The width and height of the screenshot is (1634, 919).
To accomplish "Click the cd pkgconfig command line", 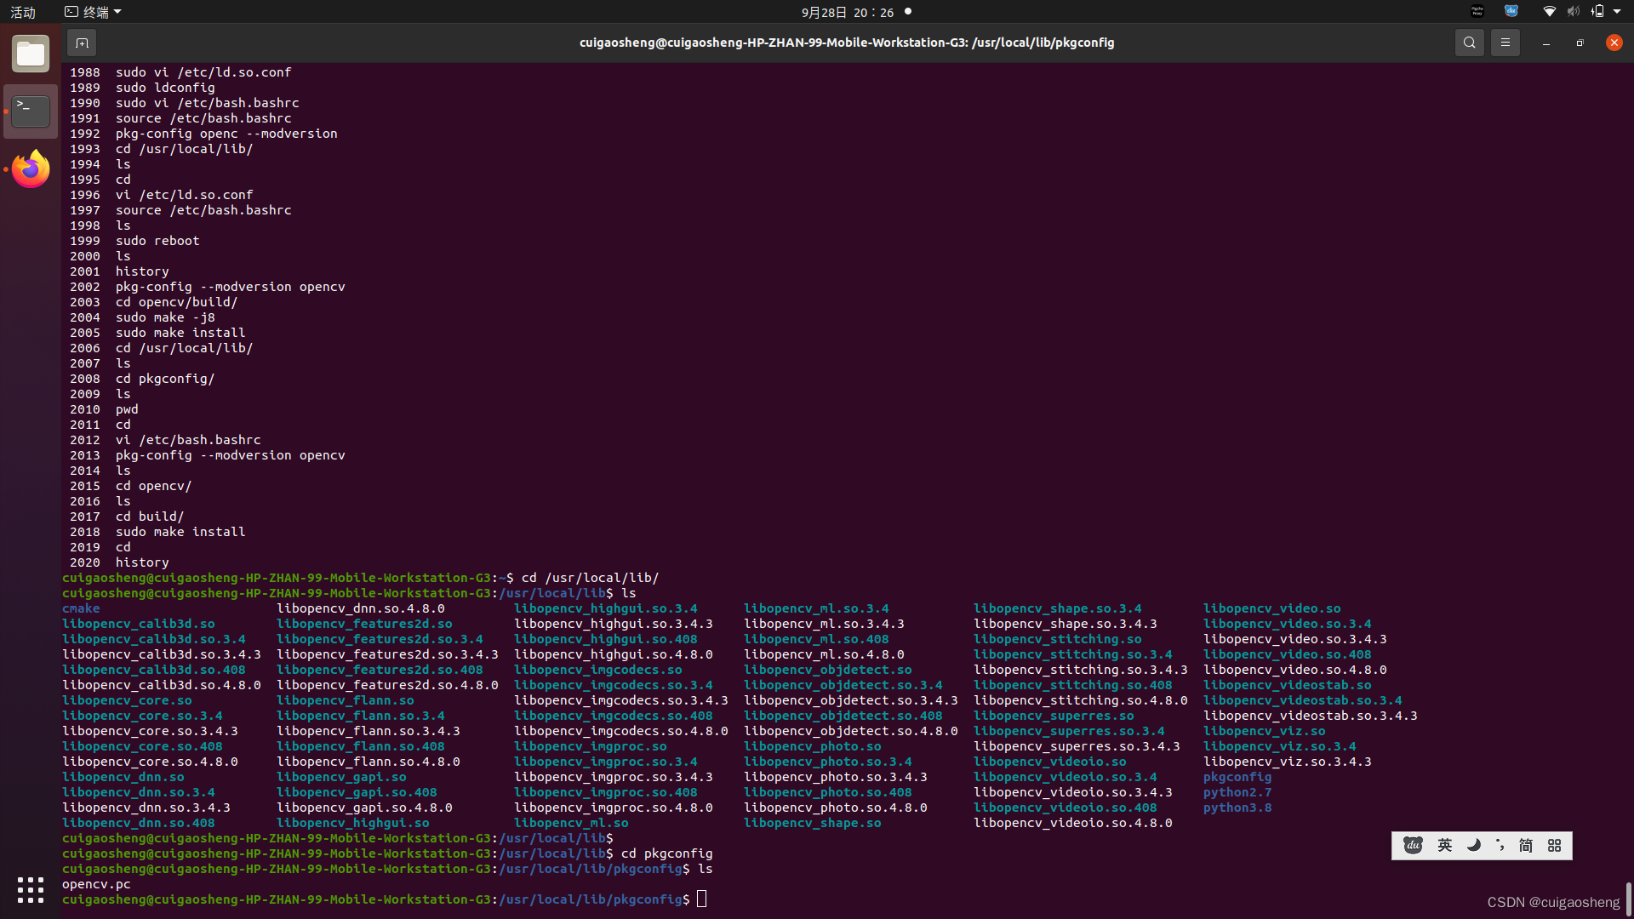I will [x=667, y=853].
